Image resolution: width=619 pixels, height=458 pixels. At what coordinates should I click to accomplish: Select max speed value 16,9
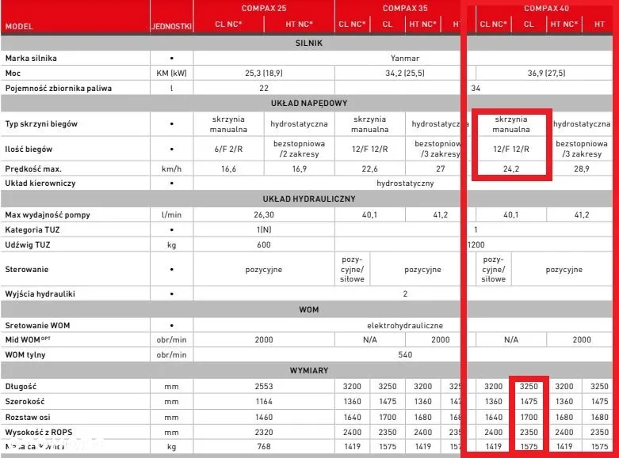pos(300,168)
